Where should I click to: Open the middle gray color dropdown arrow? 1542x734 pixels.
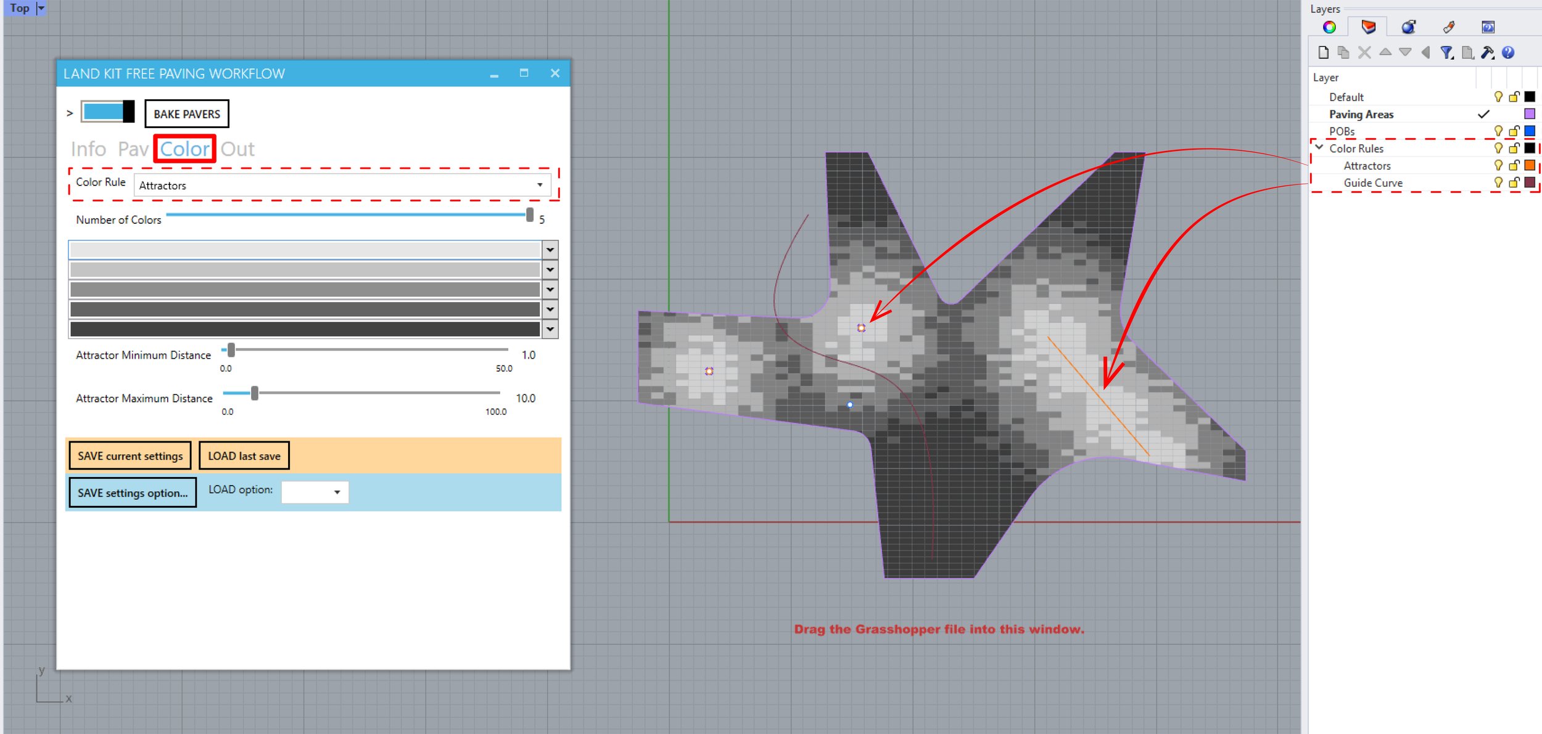click(x=550, y=289)
